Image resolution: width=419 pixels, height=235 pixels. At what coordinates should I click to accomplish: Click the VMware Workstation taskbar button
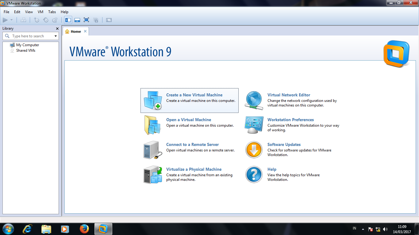(x=103, y=229)
